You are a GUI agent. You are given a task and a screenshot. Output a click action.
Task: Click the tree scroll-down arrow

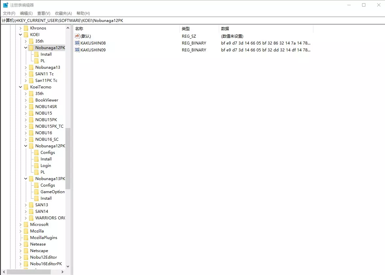68,266
